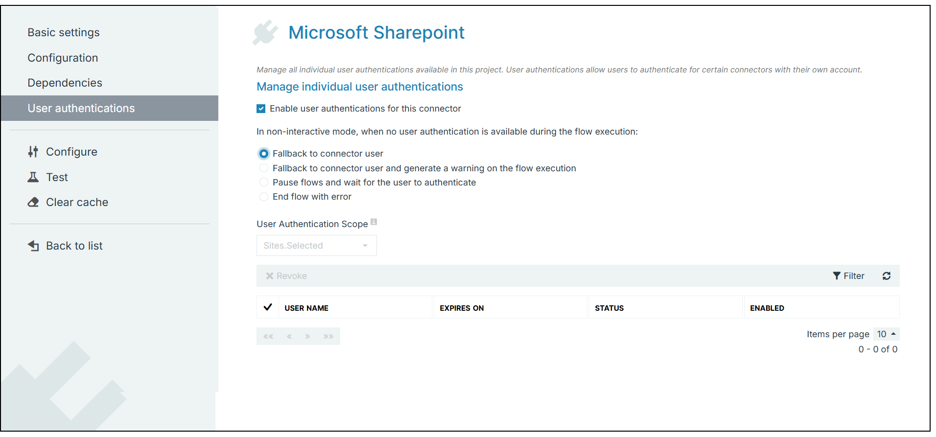Uncheck Enable user authentications for this connector
The height and width of the screenshot is (437, 936).
coord(261,109)
